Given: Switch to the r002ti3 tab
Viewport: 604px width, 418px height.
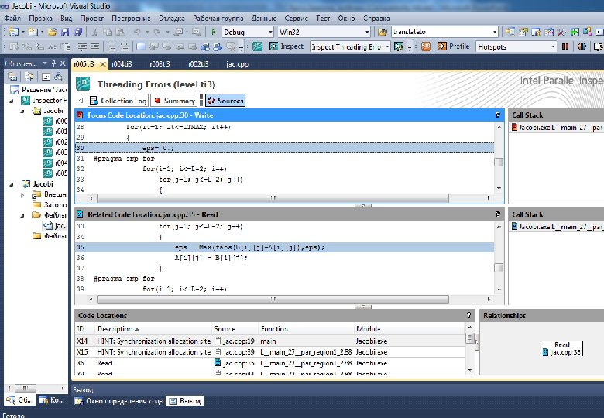Looking at the screenshot, I should pyautogui.click(x=198, y=64).
